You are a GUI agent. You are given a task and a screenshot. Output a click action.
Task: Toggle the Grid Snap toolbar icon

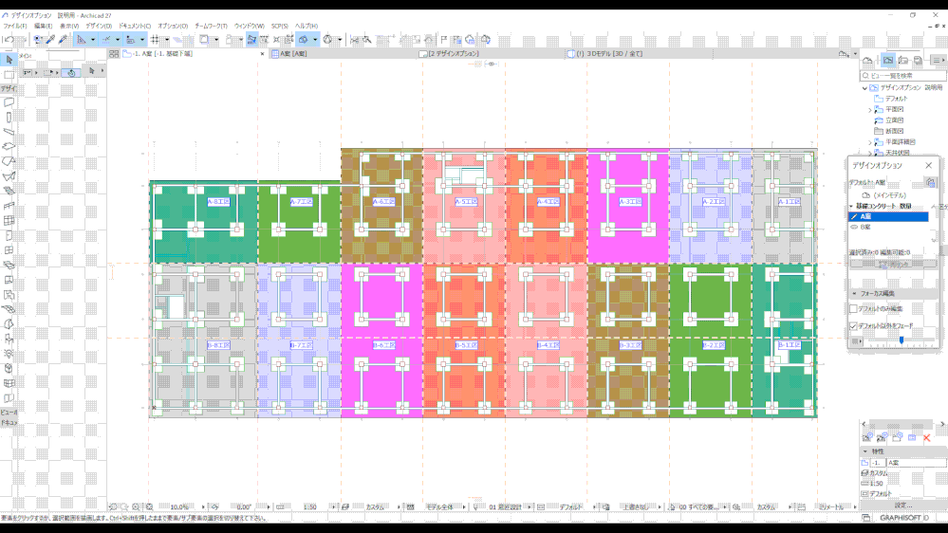tap(155, 40)
